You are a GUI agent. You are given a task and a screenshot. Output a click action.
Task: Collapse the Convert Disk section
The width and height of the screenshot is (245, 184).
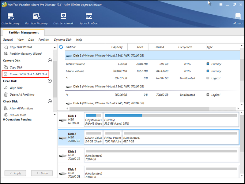(50, 60)
